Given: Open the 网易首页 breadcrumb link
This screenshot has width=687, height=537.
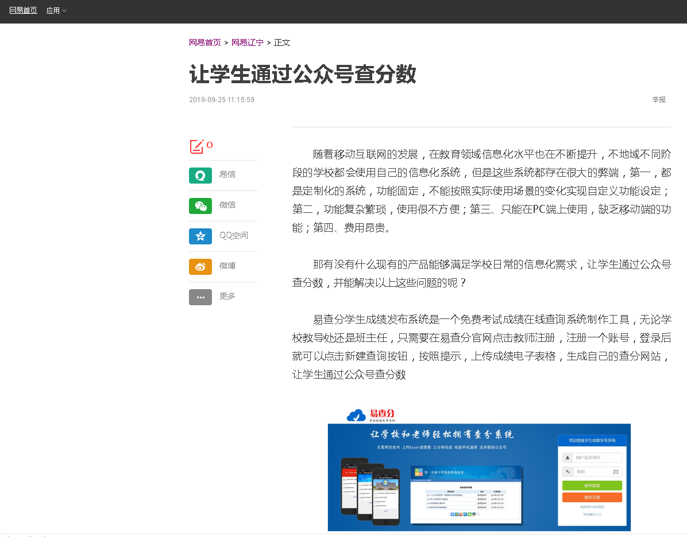Looking at the screenshot, I should coord(205,42).
